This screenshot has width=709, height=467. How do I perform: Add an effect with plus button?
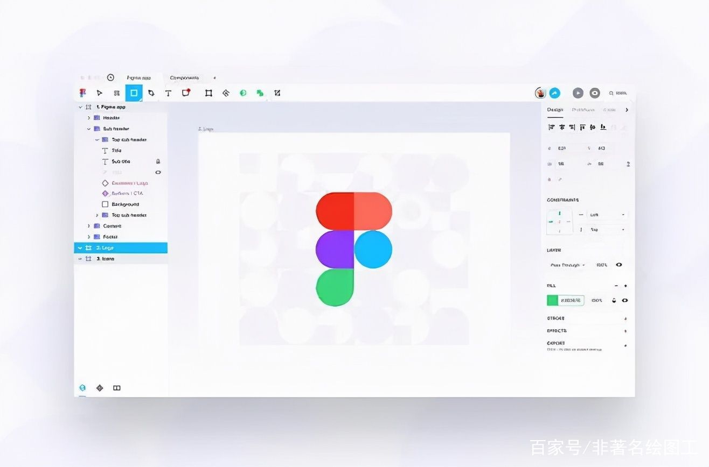(625, 331)
